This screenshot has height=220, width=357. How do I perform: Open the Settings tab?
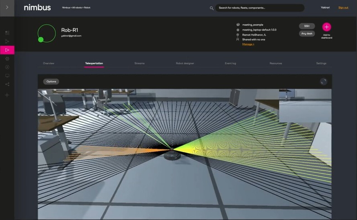point(321,63)
